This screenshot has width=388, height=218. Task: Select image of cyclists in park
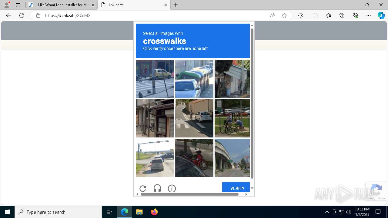tap(232, 118)
